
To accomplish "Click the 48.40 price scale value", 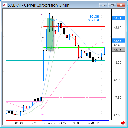I will click(x=117, y=45).
